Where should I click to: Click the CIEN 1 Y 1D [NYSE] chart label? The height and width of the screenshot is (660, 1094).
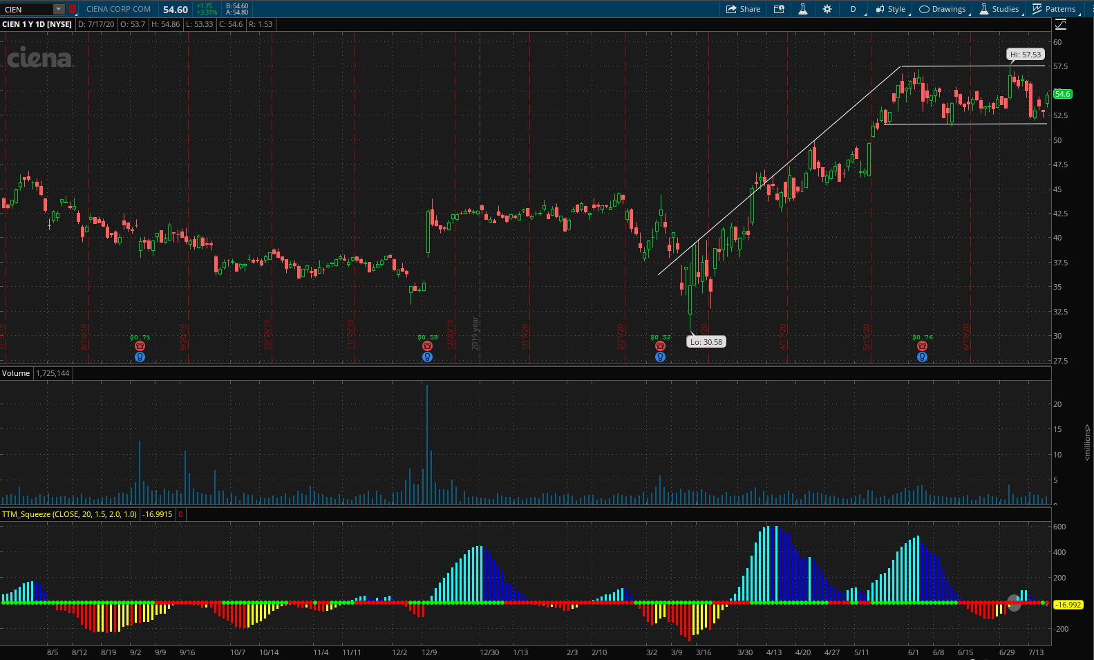(37, 24)
